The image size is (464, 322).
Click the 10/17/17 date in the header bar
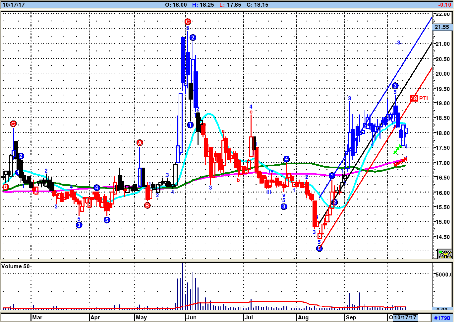point(13,5)
